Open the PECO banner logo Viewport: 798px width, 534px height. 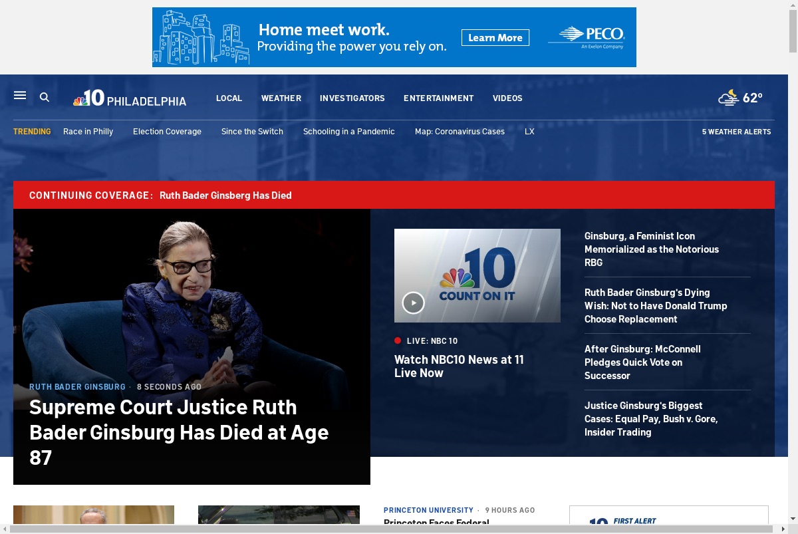click(x=587, y=37)
